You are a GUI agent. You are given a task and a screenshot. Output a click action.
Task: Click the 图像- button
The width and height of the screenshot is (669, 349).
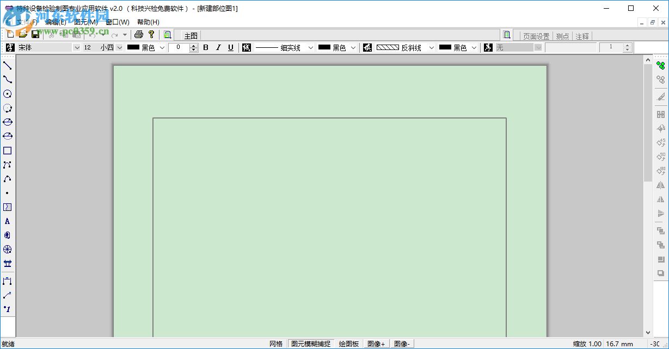point(403,344)
